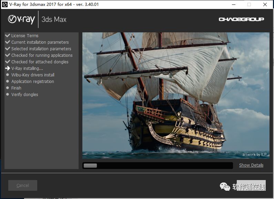Select Checked for attached dongles text
274x199 pixels.
click(x=40, y=62)
